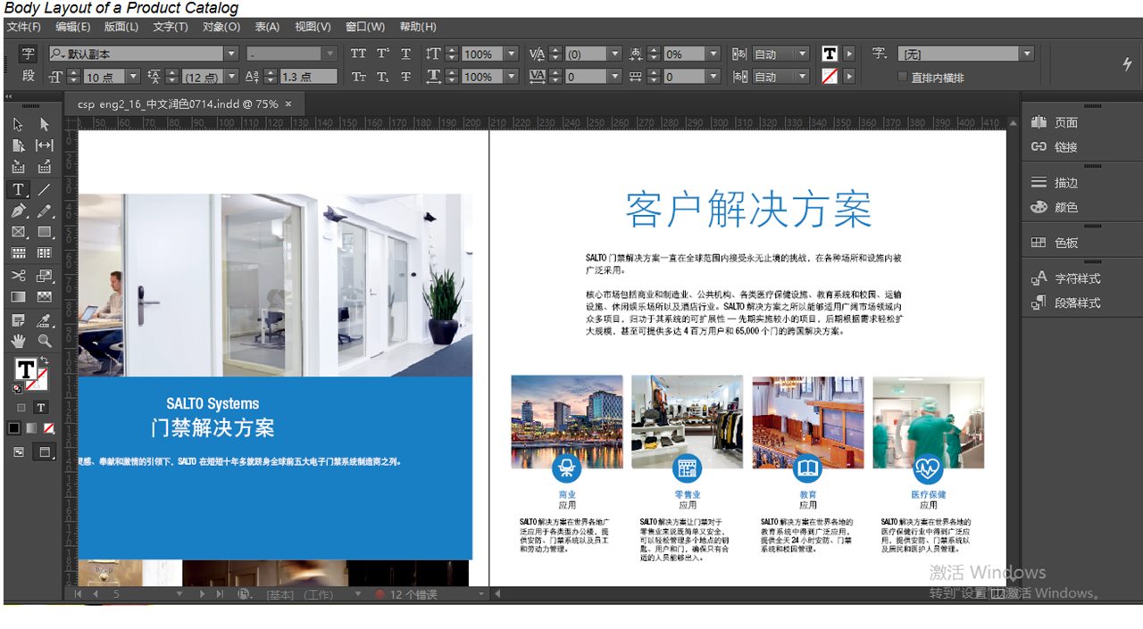Select the Eyedropper tool

[44, 319]
